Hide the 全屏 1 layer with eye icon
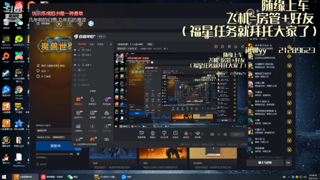This screenshot has width=320, height=180. click(x=75, y=65)
